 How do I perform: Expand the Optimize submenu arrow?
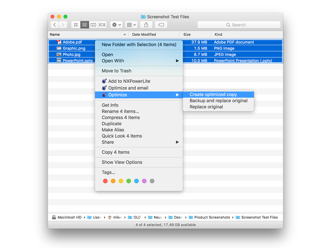177,95
